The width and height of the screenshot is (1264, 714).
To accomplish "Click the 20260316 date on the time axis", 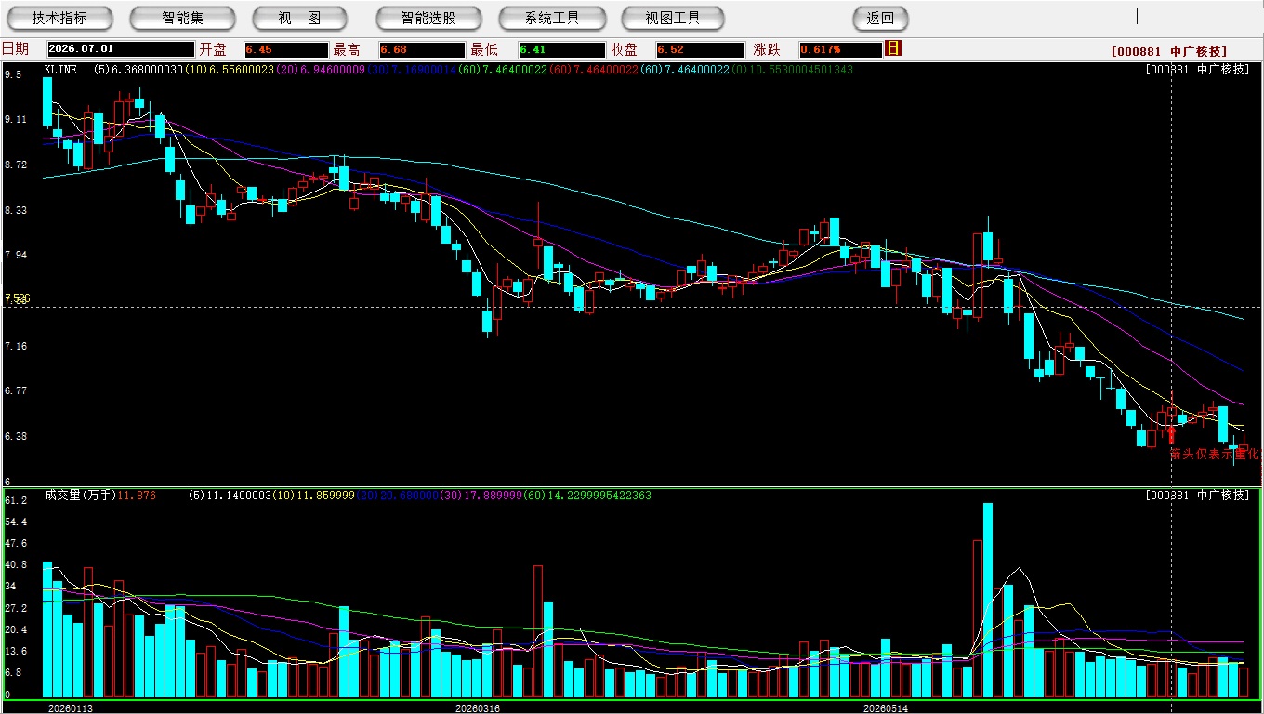I will click(478, 708).
